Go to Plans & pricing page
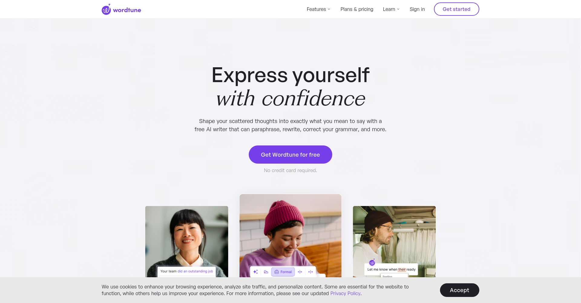Viewport: 581px width, 303px height. tap(357, 9)
